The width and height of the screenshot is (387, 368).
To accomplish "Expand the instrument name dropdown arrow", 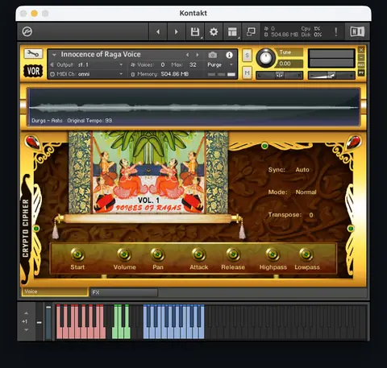I will [x=54, y=55].
